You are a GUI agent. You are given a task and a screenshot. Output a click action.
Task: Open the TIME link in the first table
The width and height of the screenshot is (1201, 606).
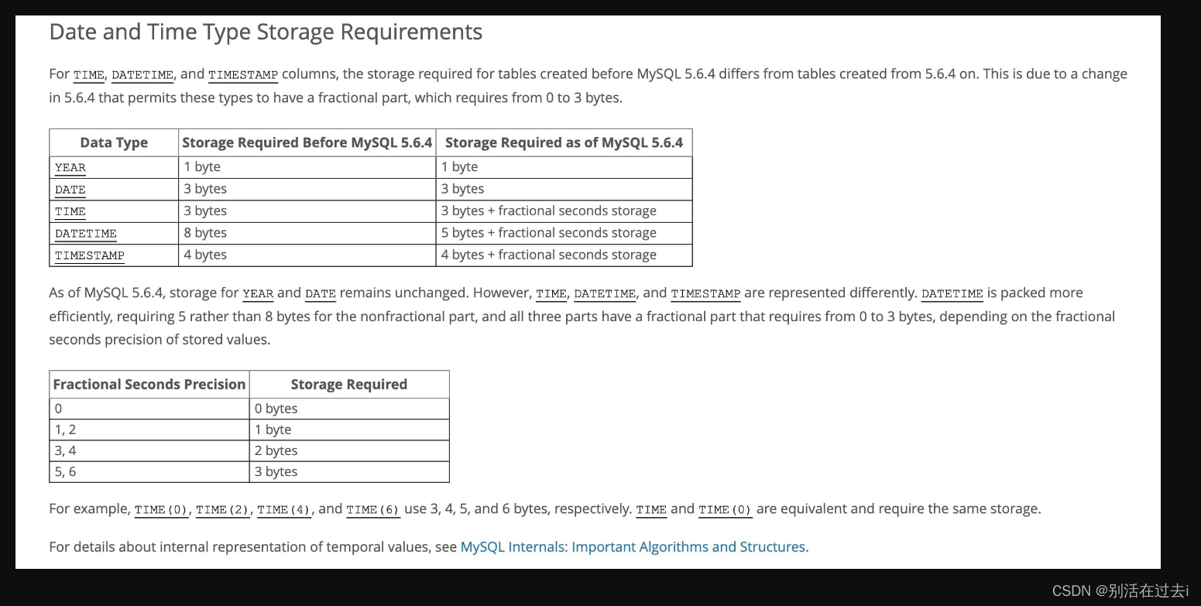pos(70,211)
